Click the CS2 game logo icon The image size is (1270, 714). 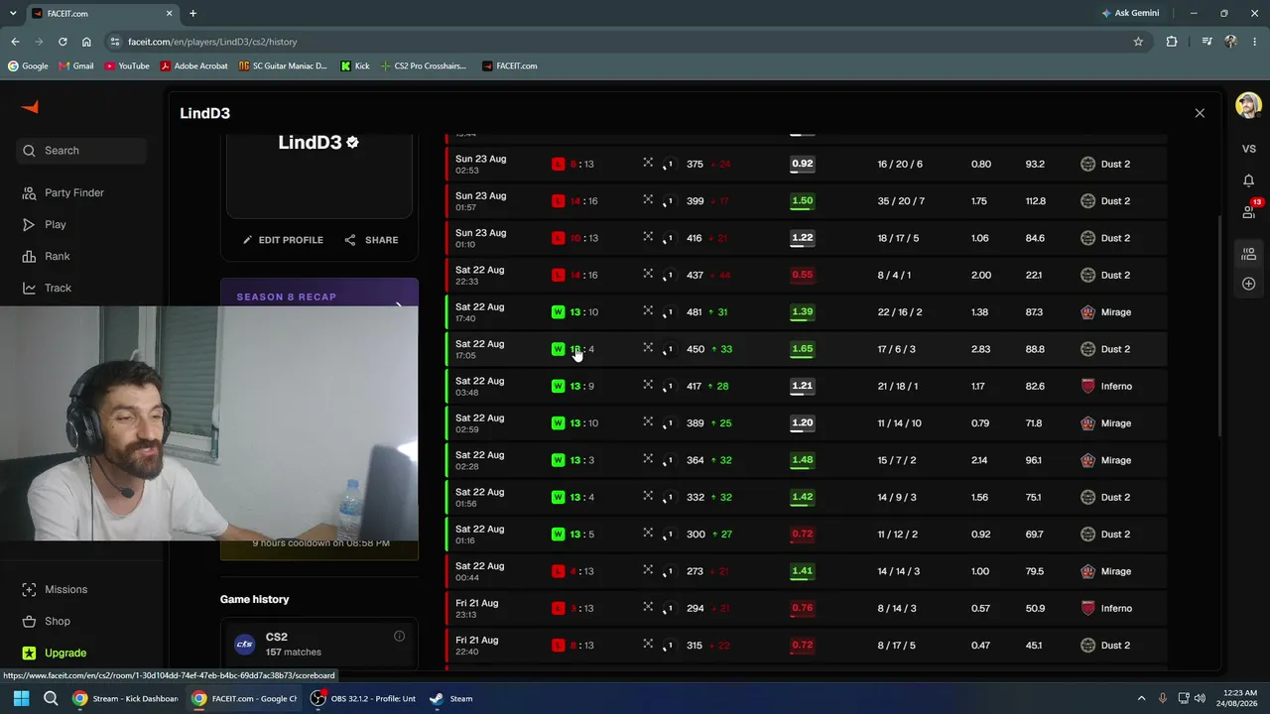coord(244,645)
